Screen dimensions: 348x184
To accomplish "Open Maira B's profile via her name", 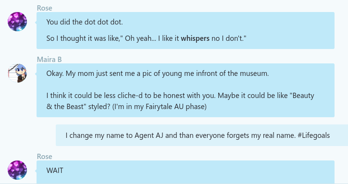I will 50,60.
